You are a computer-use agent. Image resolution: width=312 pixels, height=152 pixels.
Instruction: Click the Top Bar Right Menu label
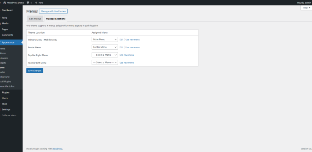38,55
